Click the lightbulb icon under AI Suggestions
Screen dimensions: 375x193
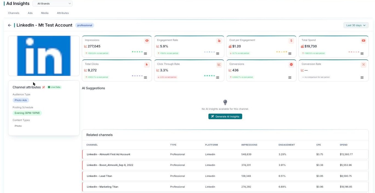(225, 102)
